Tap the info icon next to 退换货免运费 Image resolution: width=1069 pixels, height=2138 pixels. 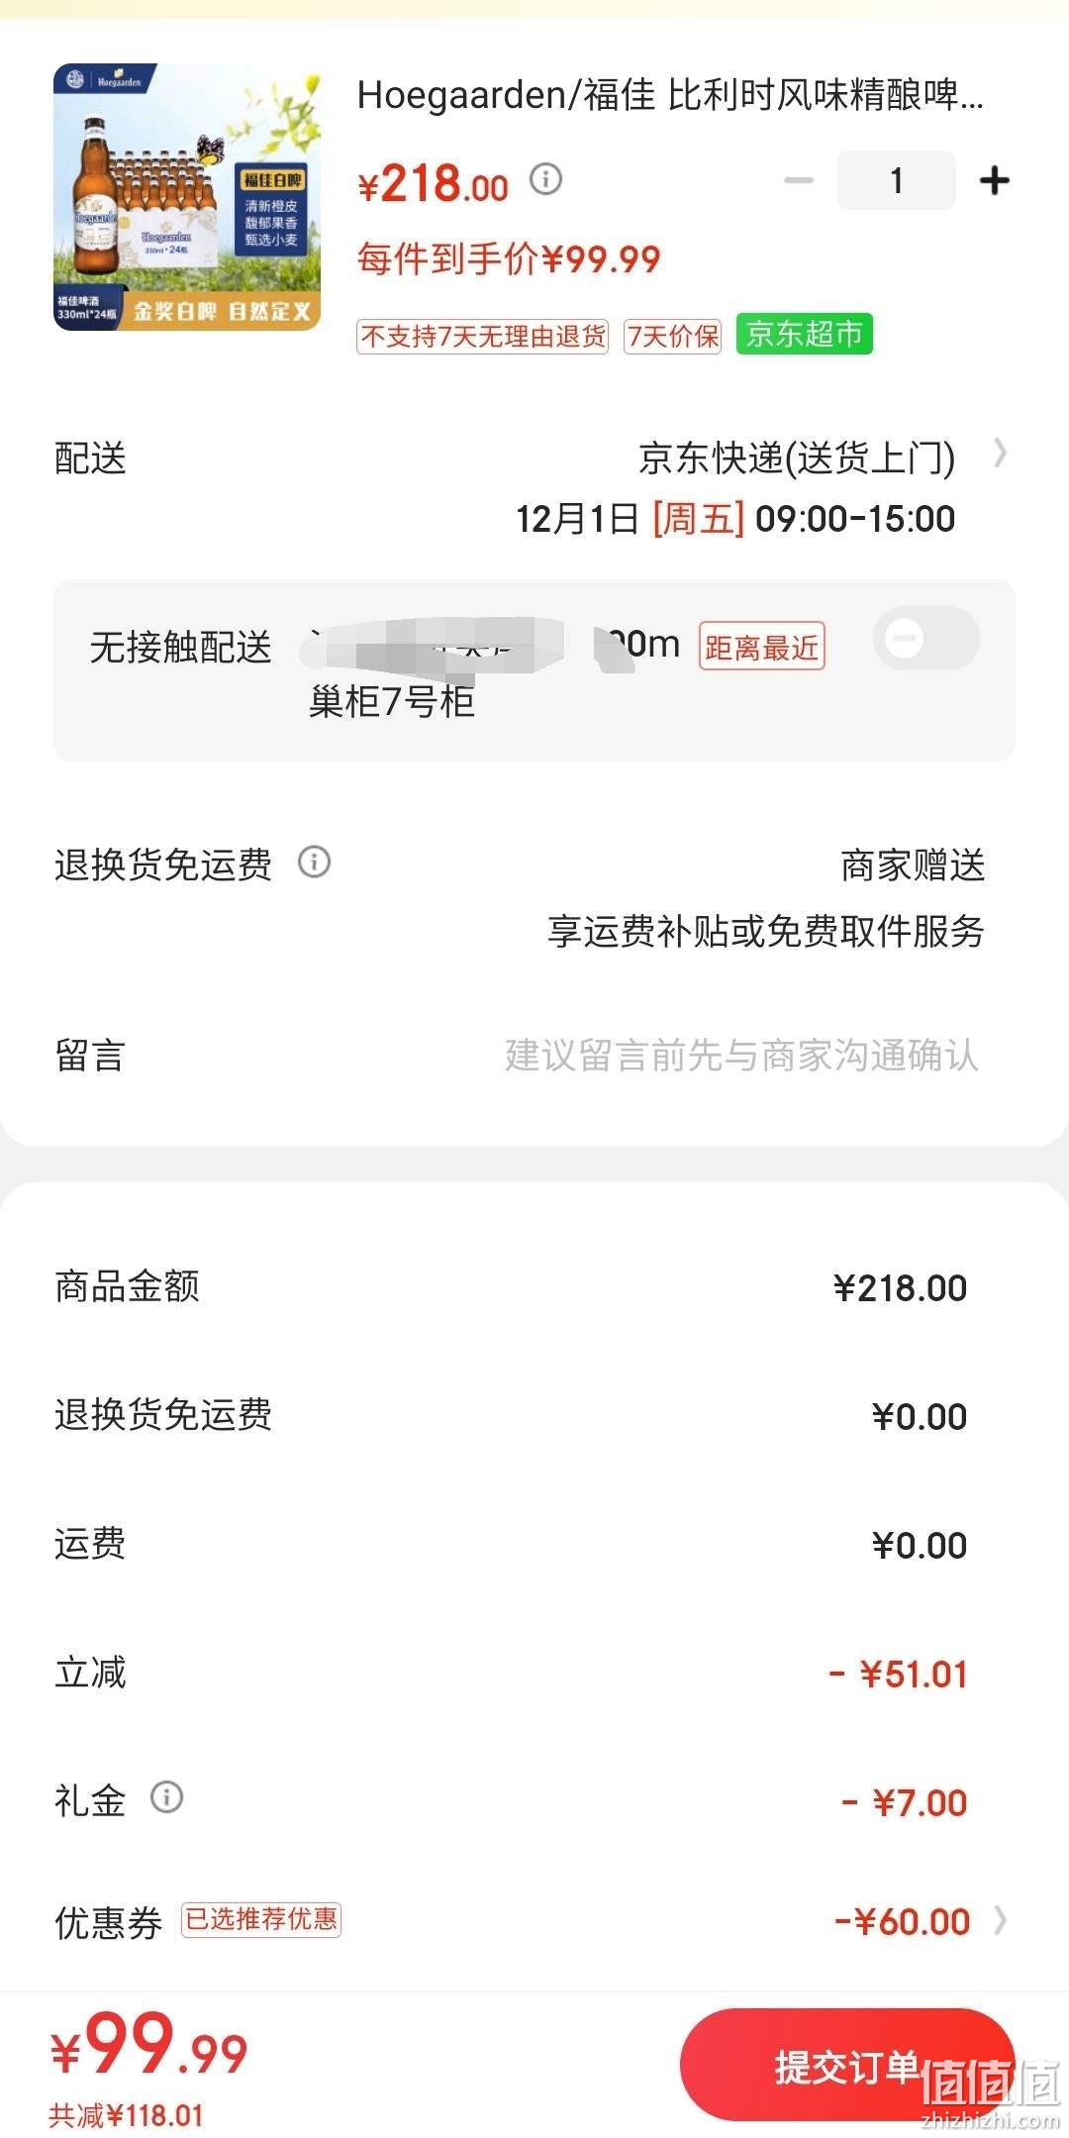coord(314,862)
